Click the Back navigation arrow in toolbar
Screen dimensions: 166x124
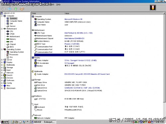(x=3, y=9)
